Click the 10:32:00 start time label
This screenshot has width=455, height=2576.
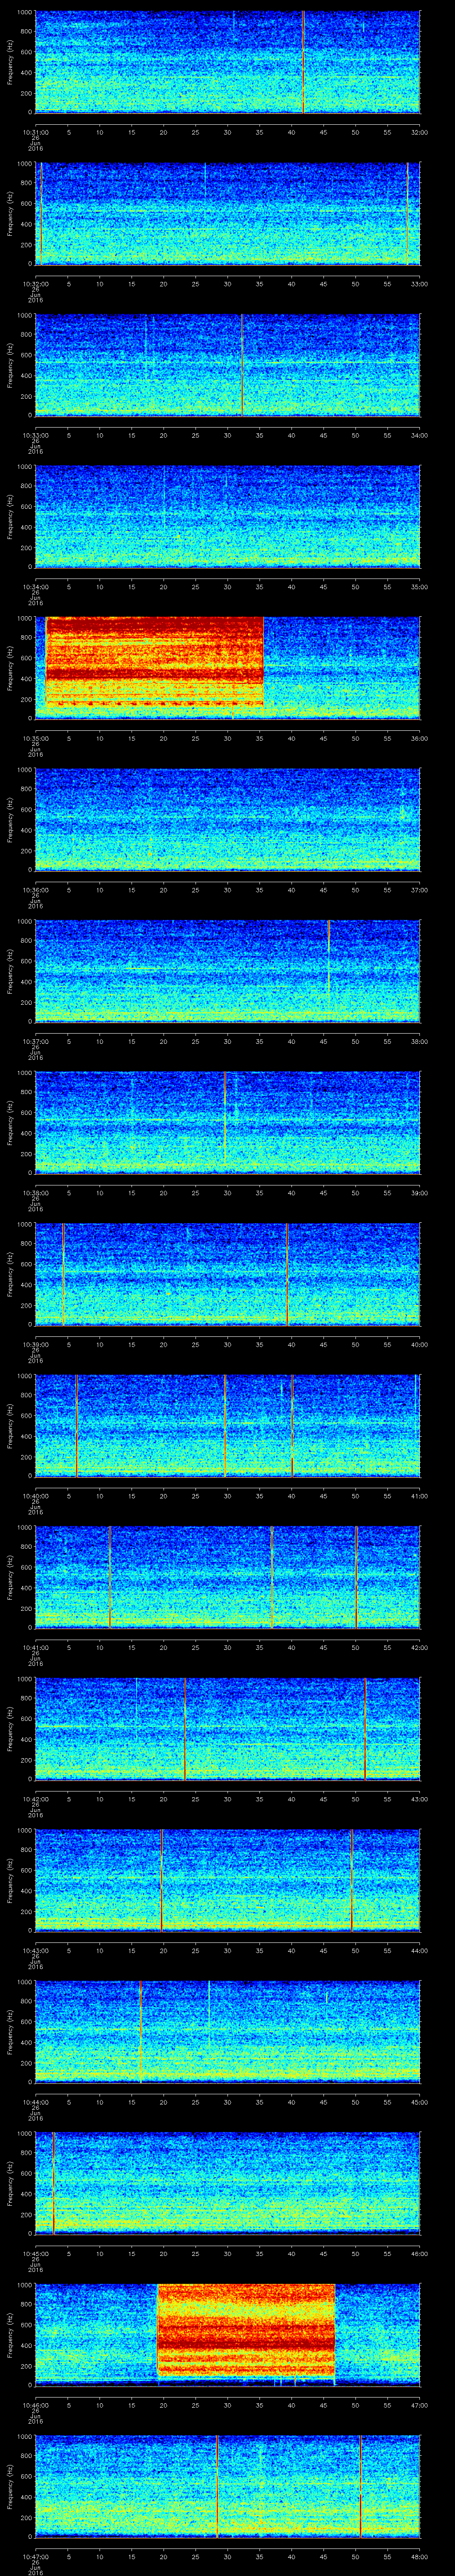point(35,284)
